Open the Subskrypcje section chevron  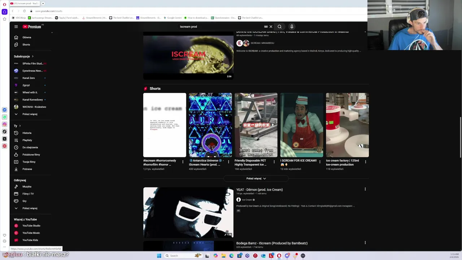(x=32, y=56)
